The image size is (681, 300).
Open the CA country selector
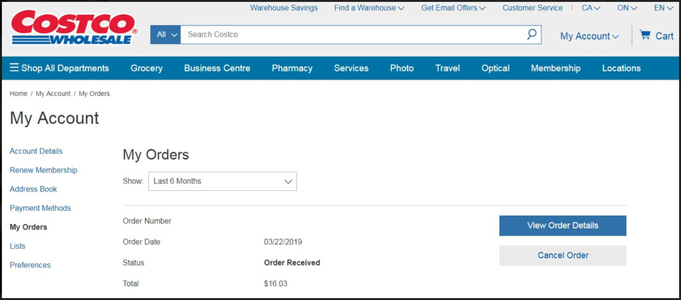coord(591,8)
